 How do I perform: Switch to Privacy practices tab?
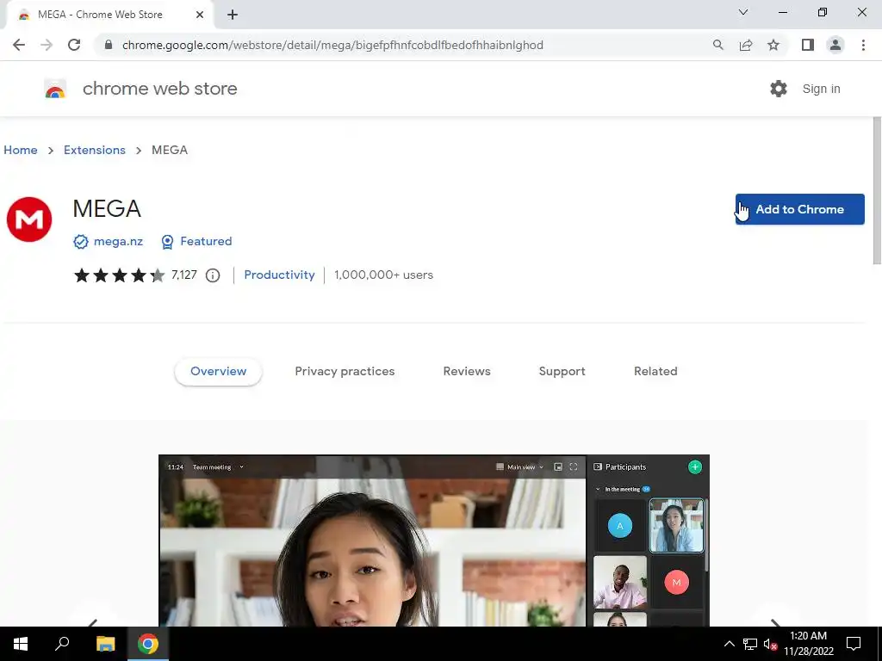[x=345, y=372]
